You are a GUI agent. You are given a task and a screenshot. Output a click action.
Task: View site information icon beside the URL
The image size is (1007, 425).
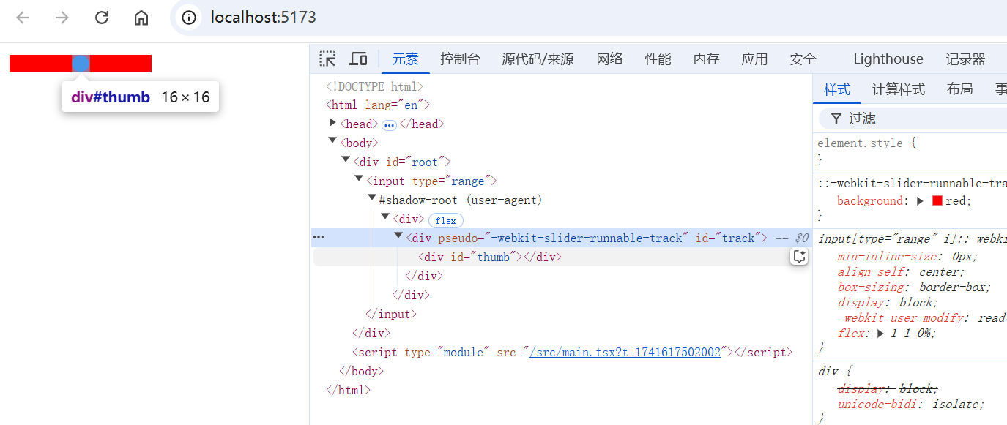190,18
